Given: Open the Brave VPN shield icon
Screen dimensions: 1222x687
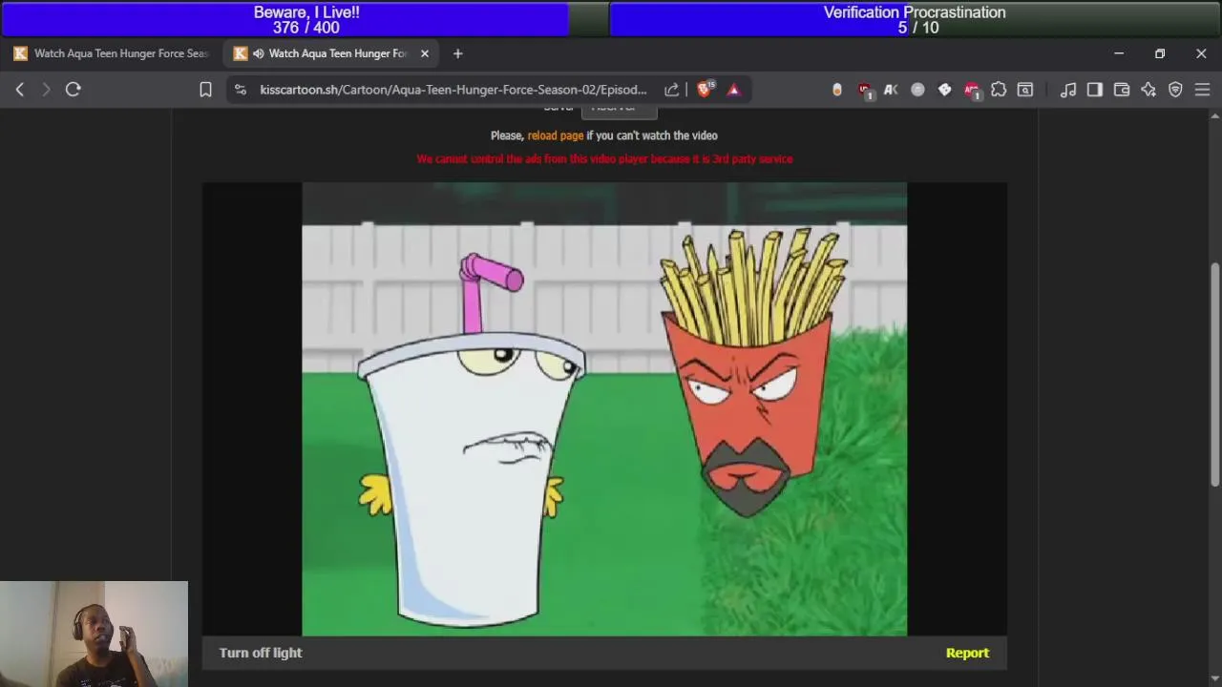Looking at the screenshot, I should click(x=1175, y=90).
